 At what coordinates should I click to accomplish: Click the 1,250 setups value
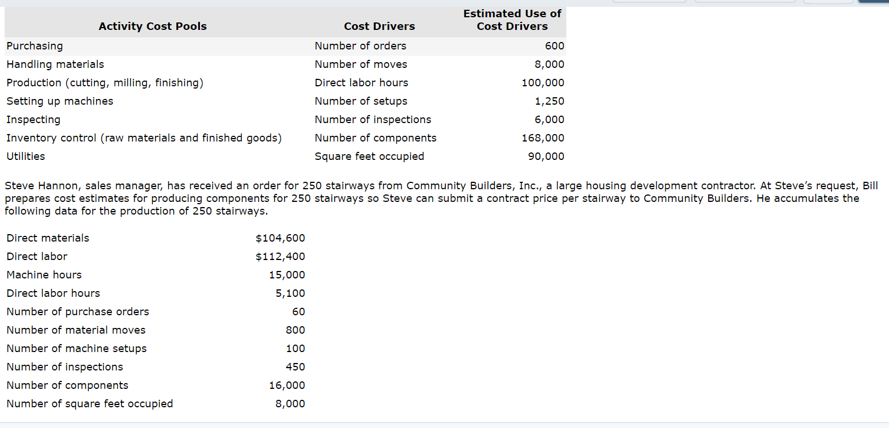coord(550,101)
